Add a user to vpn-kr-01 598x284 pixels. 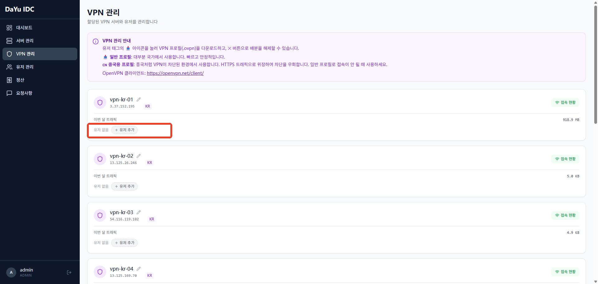tap(125, 130)
